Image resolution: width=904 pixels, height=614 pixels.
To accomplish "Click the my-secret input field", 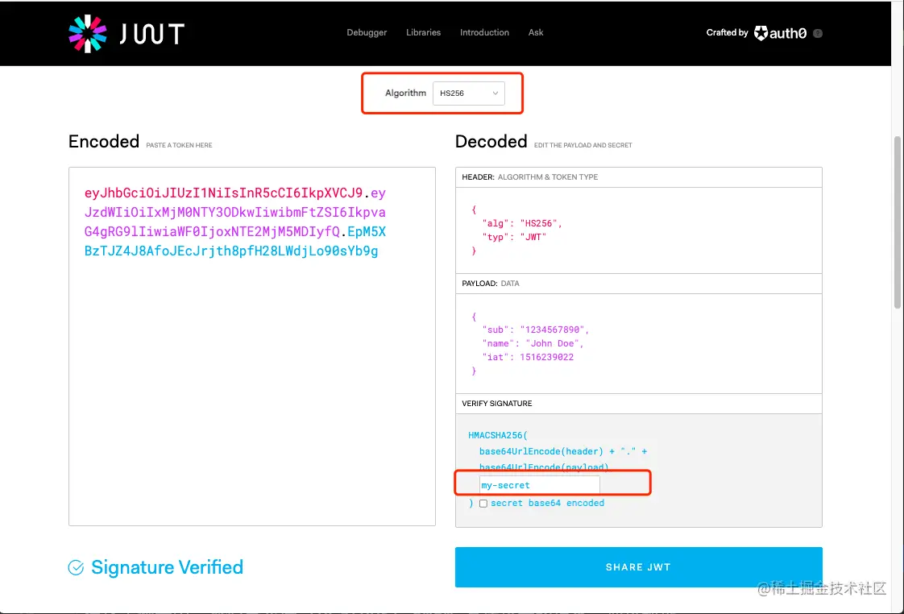I will pyautogui.click(x=538, y=483).
